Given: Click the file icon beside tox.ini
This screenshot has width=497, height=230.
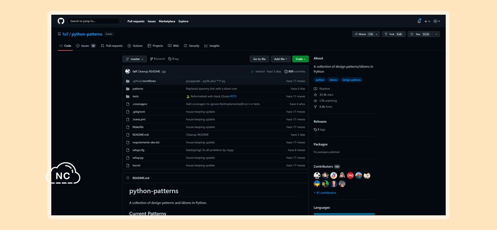Looking at the screenshot, I should click(128, 165).
